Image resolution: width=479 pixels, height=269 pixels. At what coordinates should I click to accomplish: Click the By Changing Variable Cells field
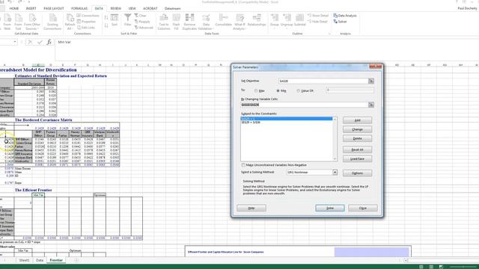coord(305,105)
